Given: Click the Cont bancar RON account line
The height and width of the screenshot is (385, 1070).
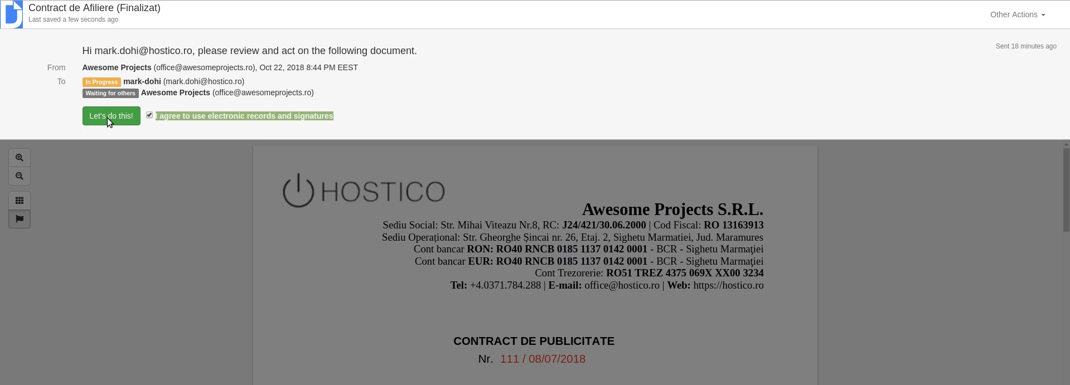Looking at the screenshot, I should (588, 249).
